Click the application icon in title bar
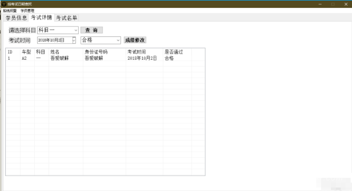The image size is (352, 191). 4,4
